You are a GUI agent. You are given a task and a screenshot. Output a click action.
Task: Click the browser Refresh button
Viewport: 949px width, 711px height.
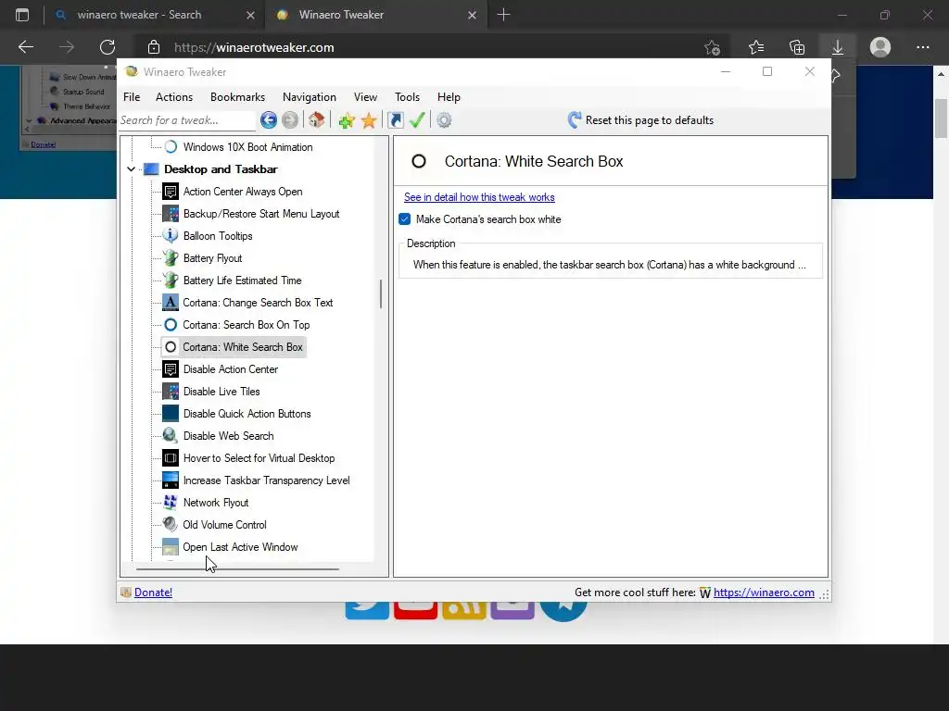(108, 47)
